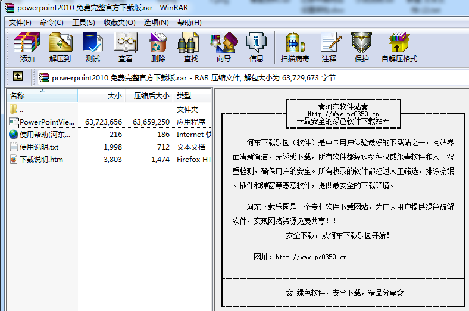Sort by 压缩后大小 column header
Screen dimensions: 469x311
pos(149,96)
